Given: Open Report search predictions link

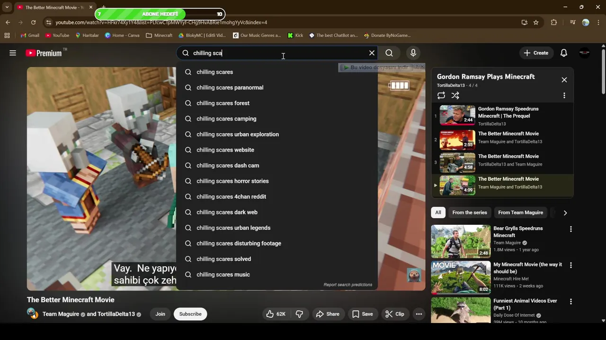Looking at the screenshot, I should 348,285.
